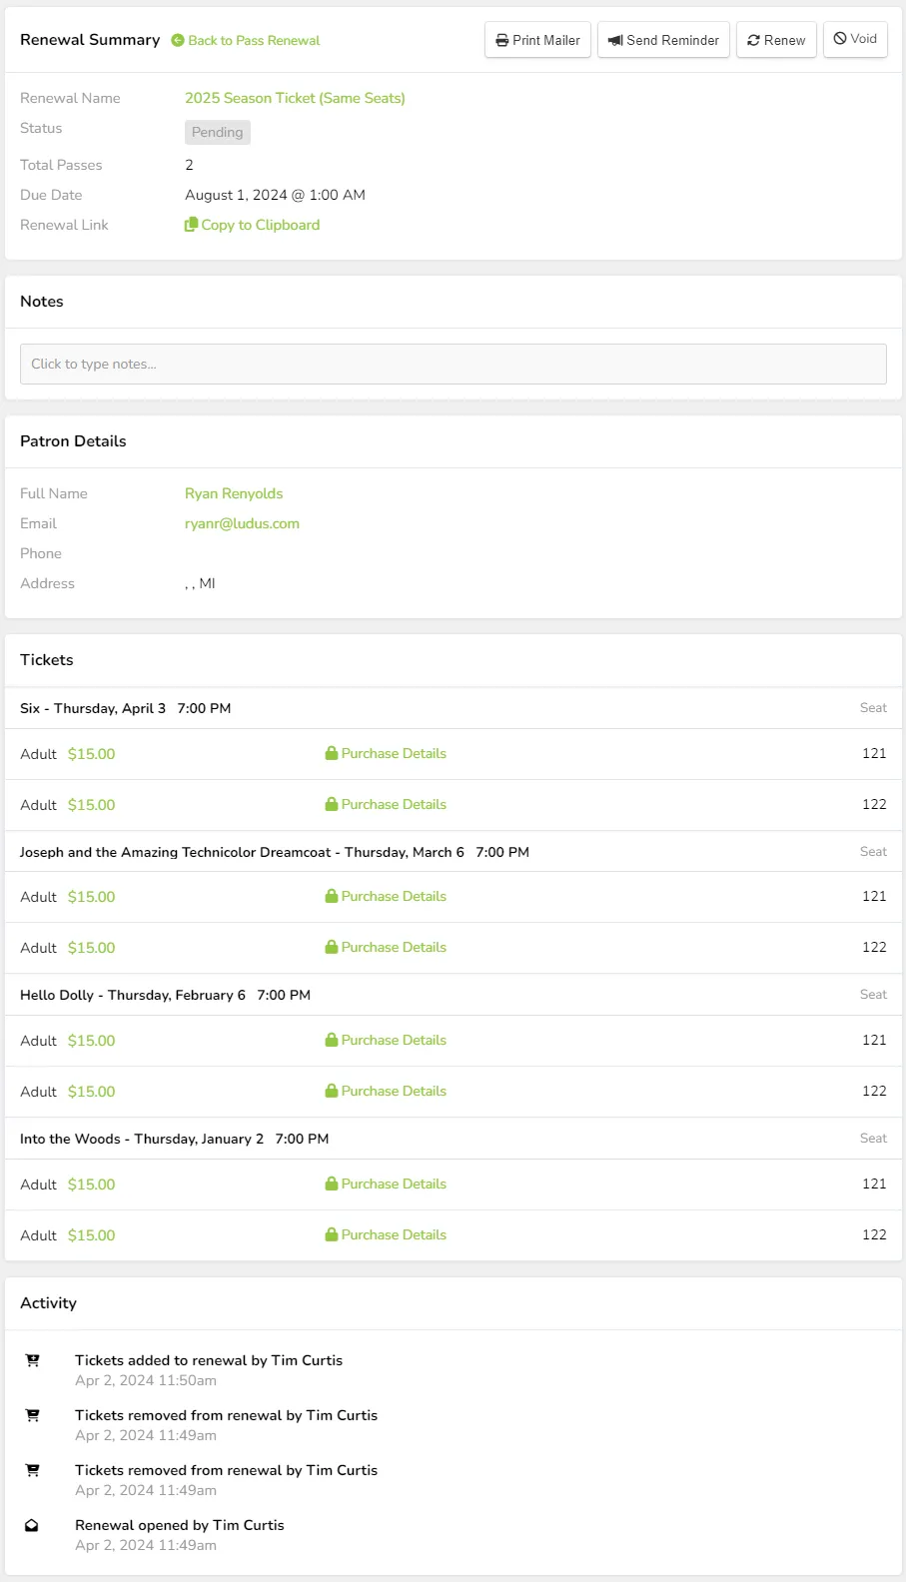Click the Copy to Clipboard icon
This screenshot has width=906, height=1582.
(x=191, y=225)
